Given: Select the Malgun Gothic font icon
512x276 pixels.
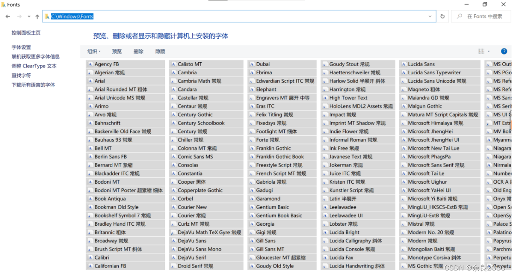Looking at the screenshot, I should pos(404,106).
